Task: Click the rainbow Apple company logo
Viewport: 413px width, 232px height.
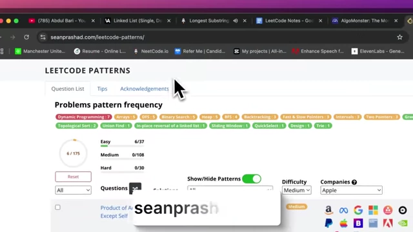Action: [x=343, y=223]
